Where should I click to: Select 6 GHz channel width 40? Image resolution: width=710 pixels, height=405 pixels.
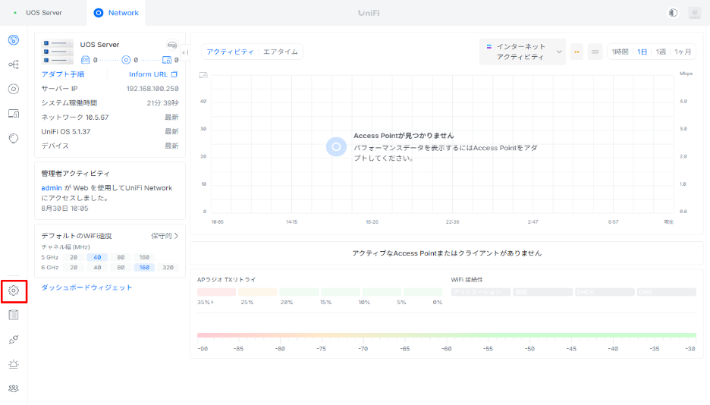click(97, 268)
